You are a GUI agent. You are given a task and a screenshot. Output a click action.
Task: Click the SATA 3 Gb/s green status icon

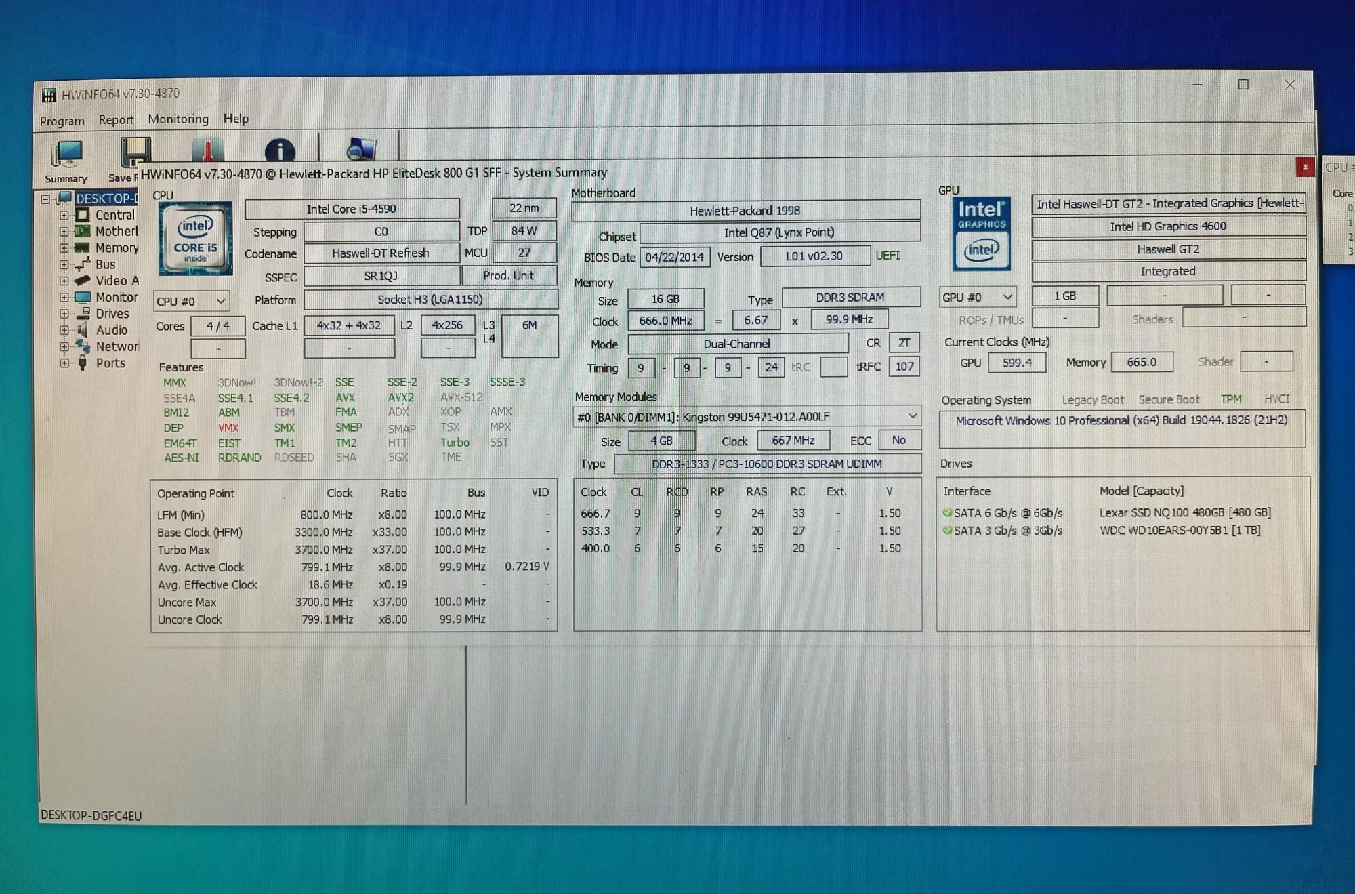tap(947, 531)
